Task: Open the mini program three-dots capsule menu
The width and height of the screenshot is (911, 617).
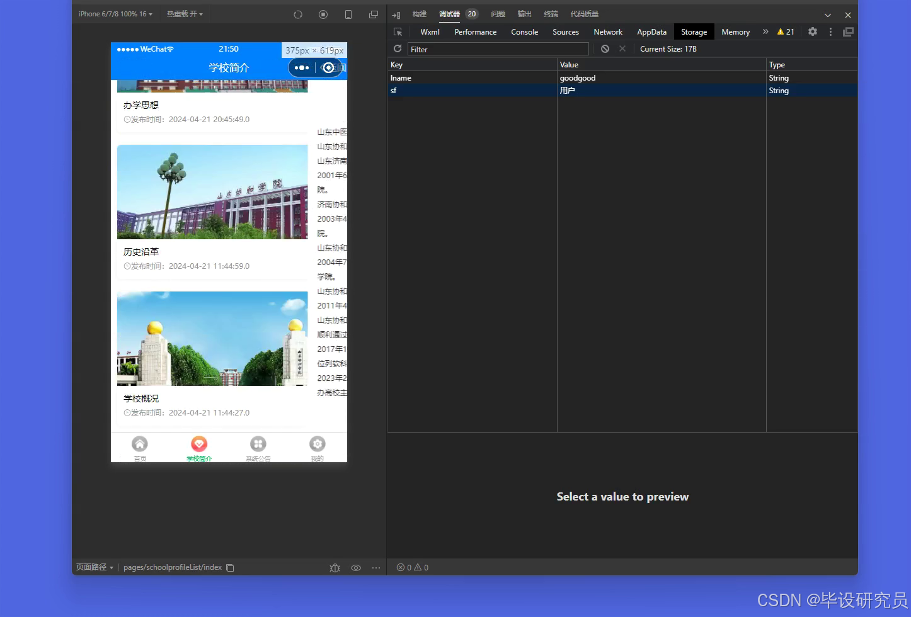Action: (x=302, y=67)
